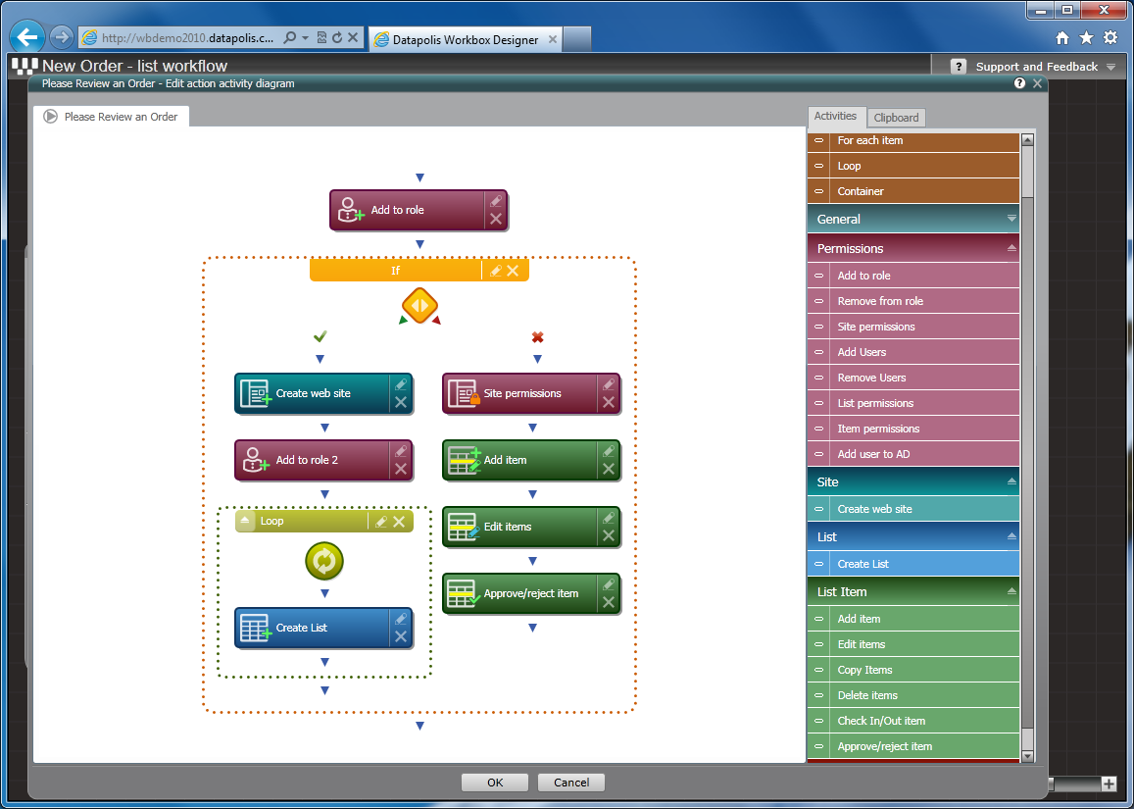Viewport: 1134px width, 809px height.
Task: Click the If condition diamond icon
Action: [x=419, y=305]
